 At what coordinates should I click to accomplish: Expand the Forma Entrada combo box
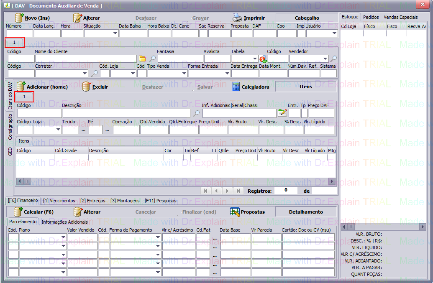[227, 74]
